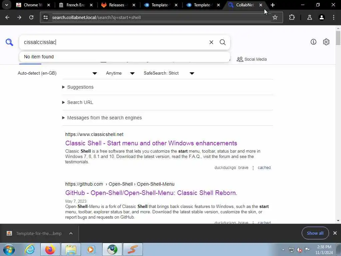341x256 pixels.
Task: Open Classic Shell - Start menu result link
Action: [151, 143]
